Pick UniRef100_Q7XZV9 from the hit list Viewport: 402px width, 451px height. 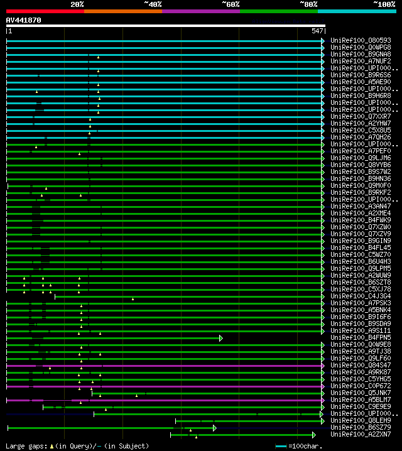361,234
